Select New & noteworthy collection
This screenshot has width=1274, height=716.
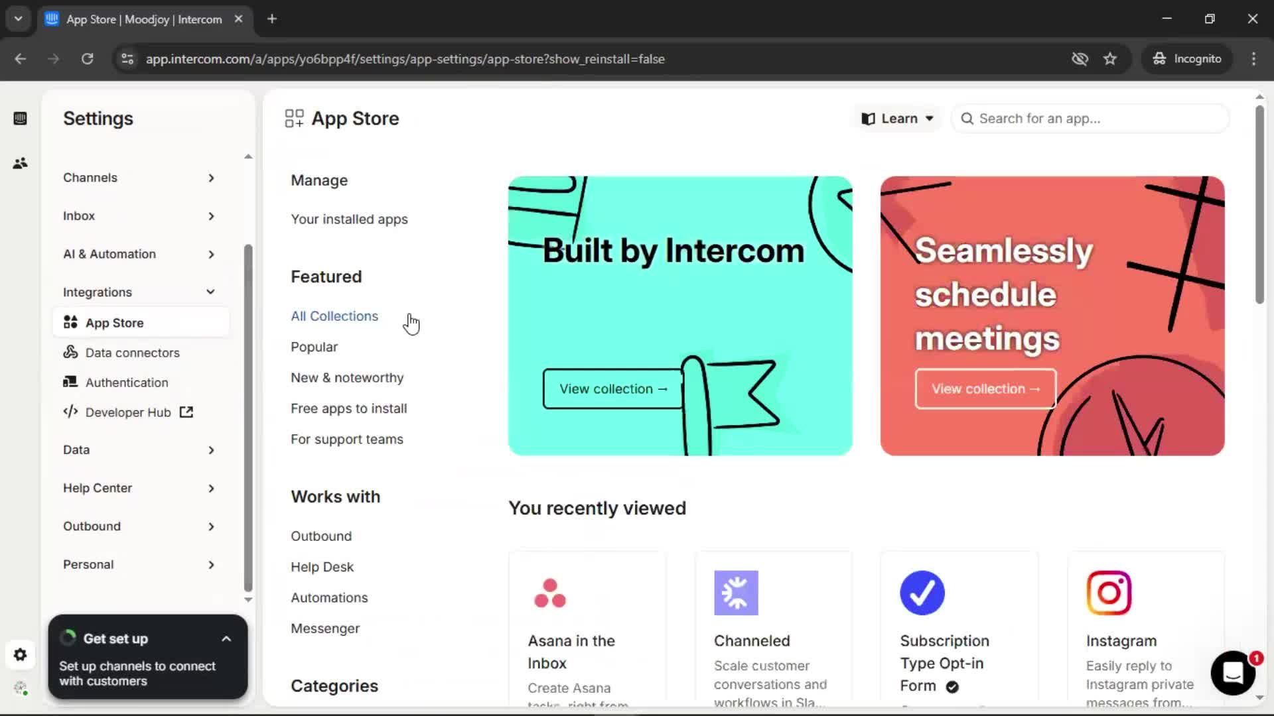click(347, 378)
